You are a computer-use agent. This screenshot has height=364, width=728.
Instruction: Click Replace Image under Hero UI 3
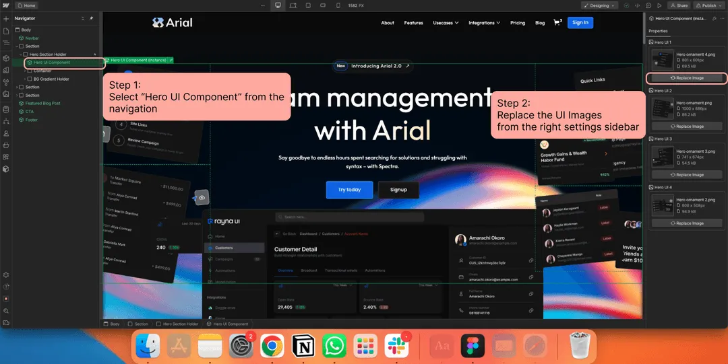687,175
